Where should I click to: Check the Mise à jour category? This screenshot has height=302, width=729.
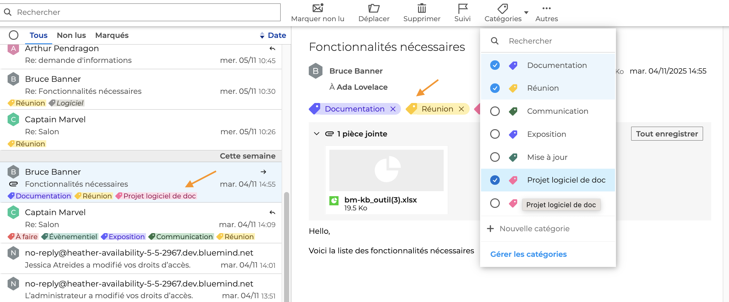495,157
